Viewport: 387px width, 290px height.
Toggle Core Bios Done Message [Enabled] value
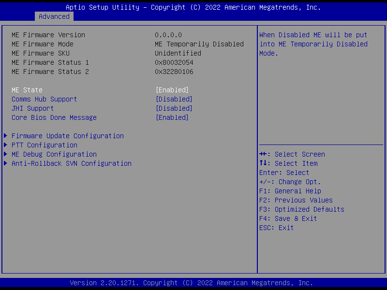tap(172, 117)
